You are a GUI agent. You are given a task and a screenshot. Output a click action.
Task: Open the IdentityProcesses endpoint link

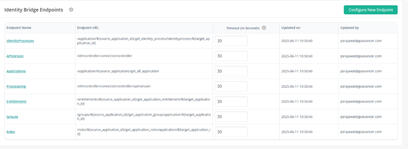pos(20,41)
